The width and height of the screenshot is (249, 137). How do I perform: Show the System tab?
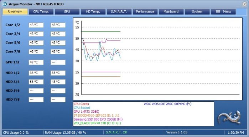[197, 12]
